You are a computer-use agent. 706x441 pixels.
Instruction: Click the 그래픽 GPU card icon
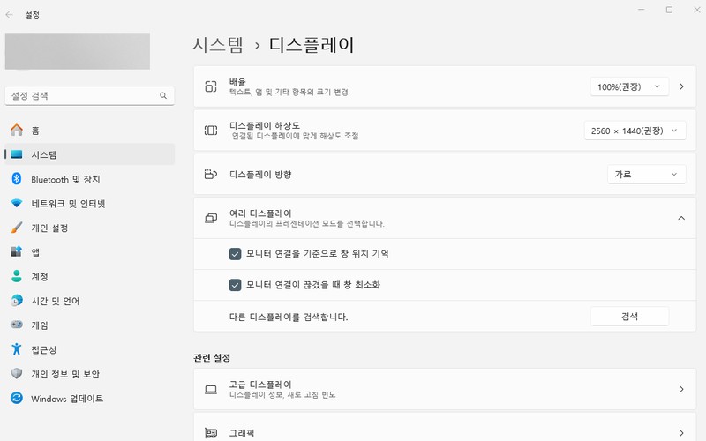pos(211,433)
